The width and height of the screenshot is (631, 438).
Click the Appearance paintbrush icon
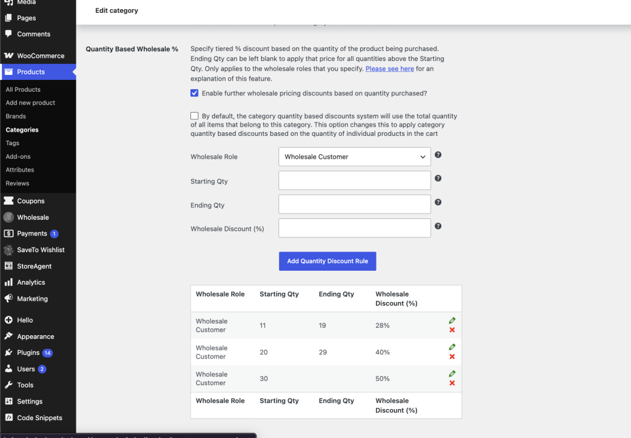(x=9, y=336)
